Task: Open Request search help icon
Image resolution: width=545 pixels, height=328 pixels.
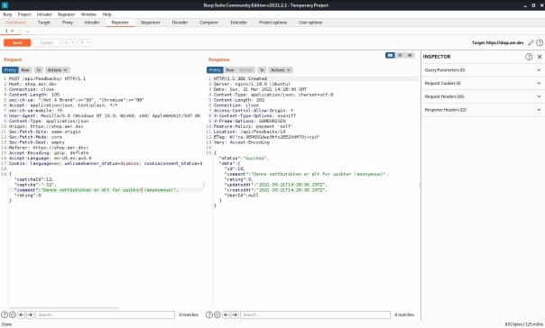Action: click(x=5, y=314)
